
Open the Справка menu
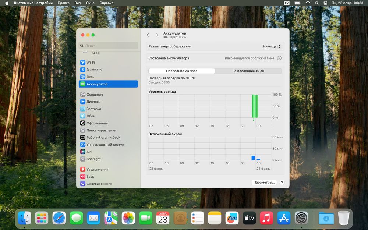pos(106,3)
